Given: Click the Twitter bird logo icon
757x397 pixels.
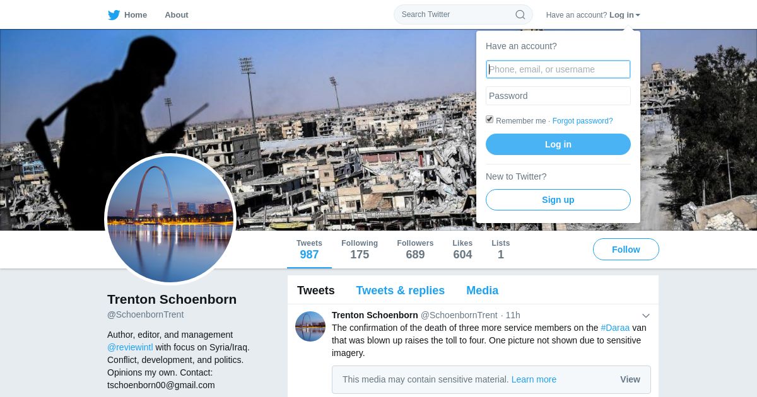Looking at the screenshot, I should (x=114, y=15).
